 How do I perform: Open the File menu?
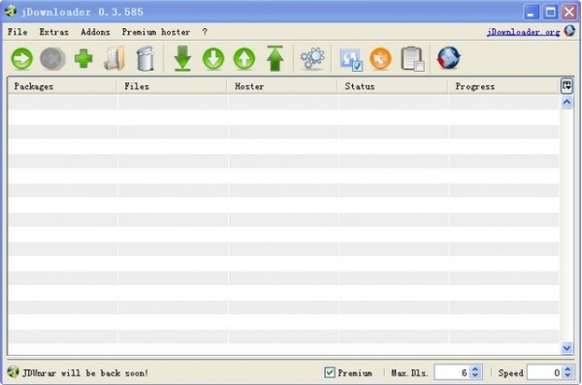pos(17,32)
